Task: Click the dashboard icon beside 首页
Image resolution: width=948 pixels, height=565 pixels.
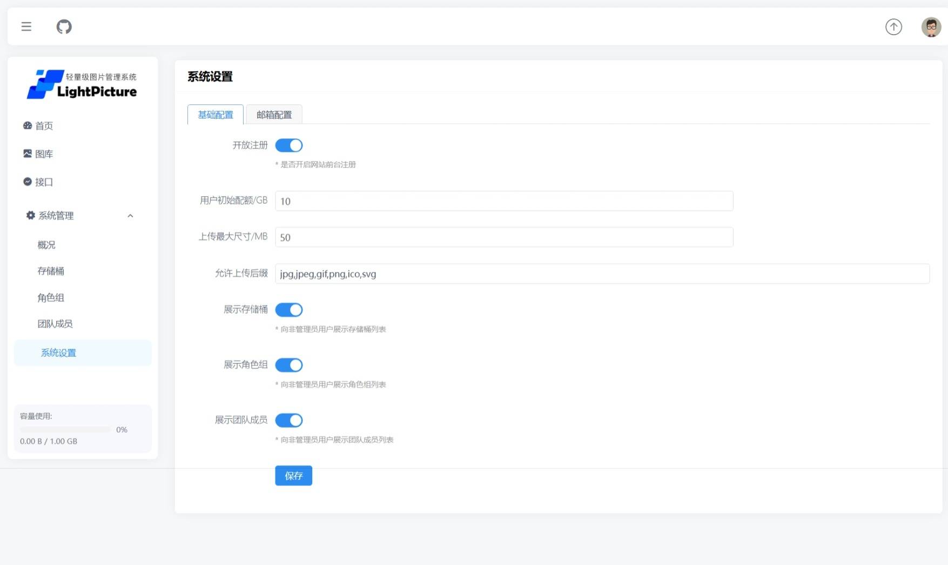Action: (28, 125)
